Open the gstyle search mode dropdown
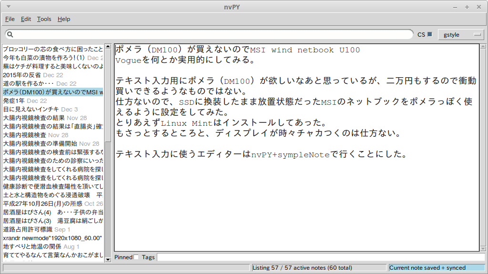488x274 pixels. pos(461,35)
